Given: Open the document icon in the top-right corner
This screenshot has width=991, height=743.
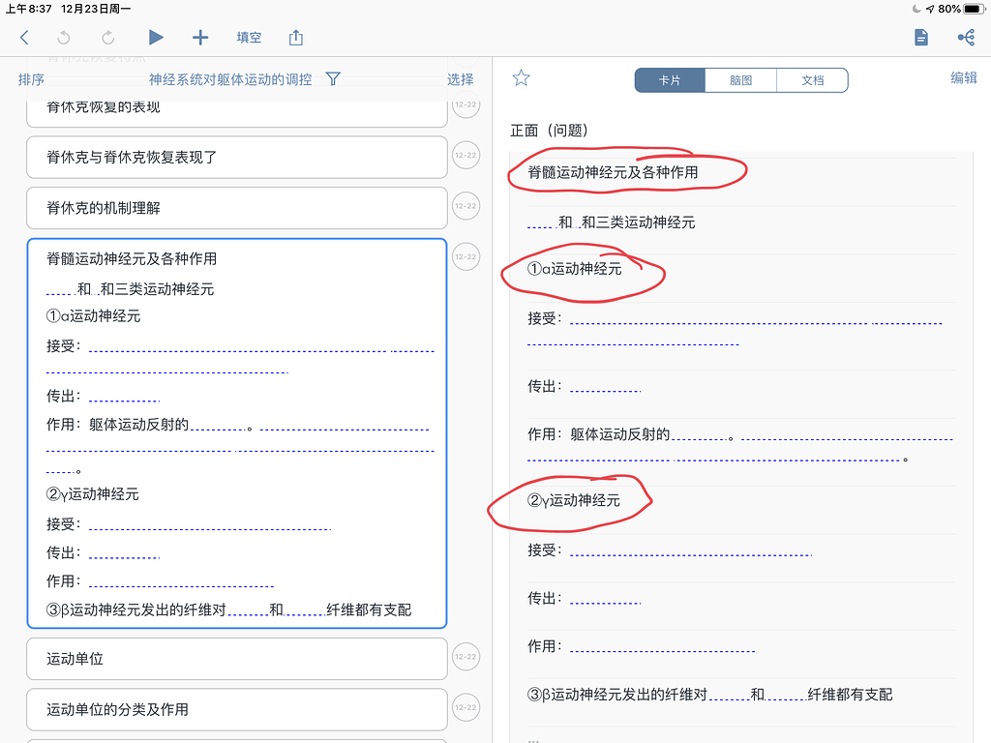Looking at the screenshot, I should click(920, 37).
